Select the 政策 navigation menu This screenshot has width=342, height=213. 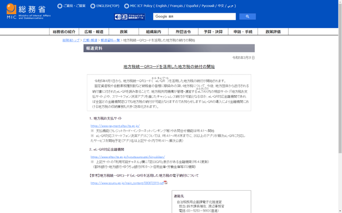124,32
